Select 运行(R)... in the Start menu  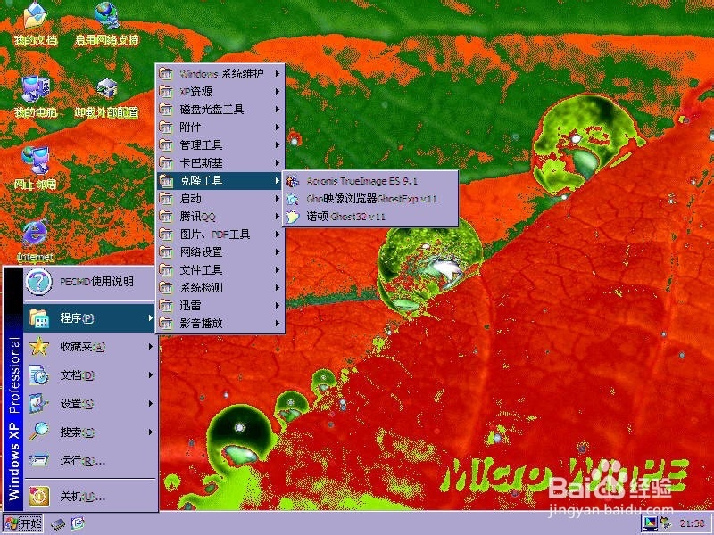click(89, 460)
